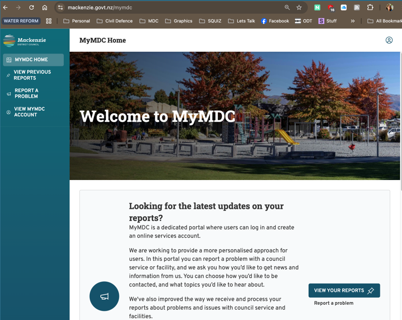Click the address bar URL field

[170, 8]
